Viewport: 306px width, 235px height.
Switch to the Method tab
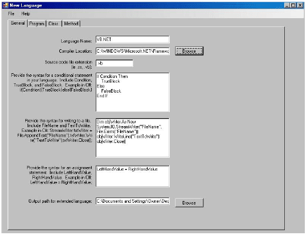tap(71, 23)
